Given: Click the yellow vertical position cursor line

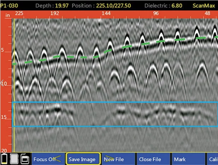Looking at the screenshot, I should 14,85.
